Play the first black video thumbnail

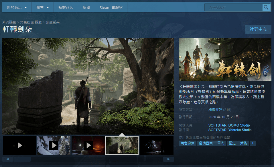click(x=19, y=145)
